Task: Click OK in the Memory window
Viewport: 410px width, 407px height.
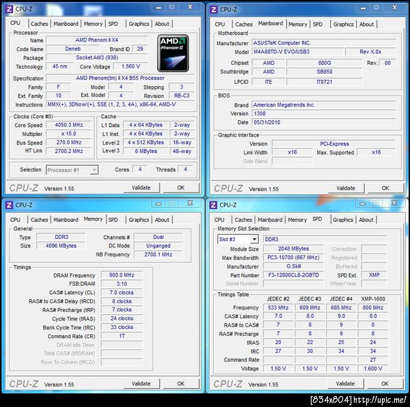Action: coord(180,384)
